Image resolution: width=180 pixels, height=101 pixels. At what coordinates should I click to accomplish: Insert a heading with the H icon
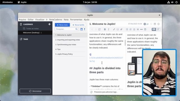[x=138, y=29]
